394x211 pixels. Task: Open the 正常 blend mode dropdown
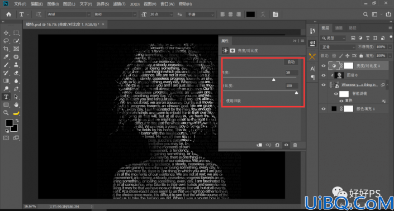[x=338, y=47]
